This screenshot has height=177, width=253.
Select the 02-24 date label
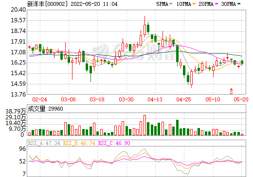point(39,99)
